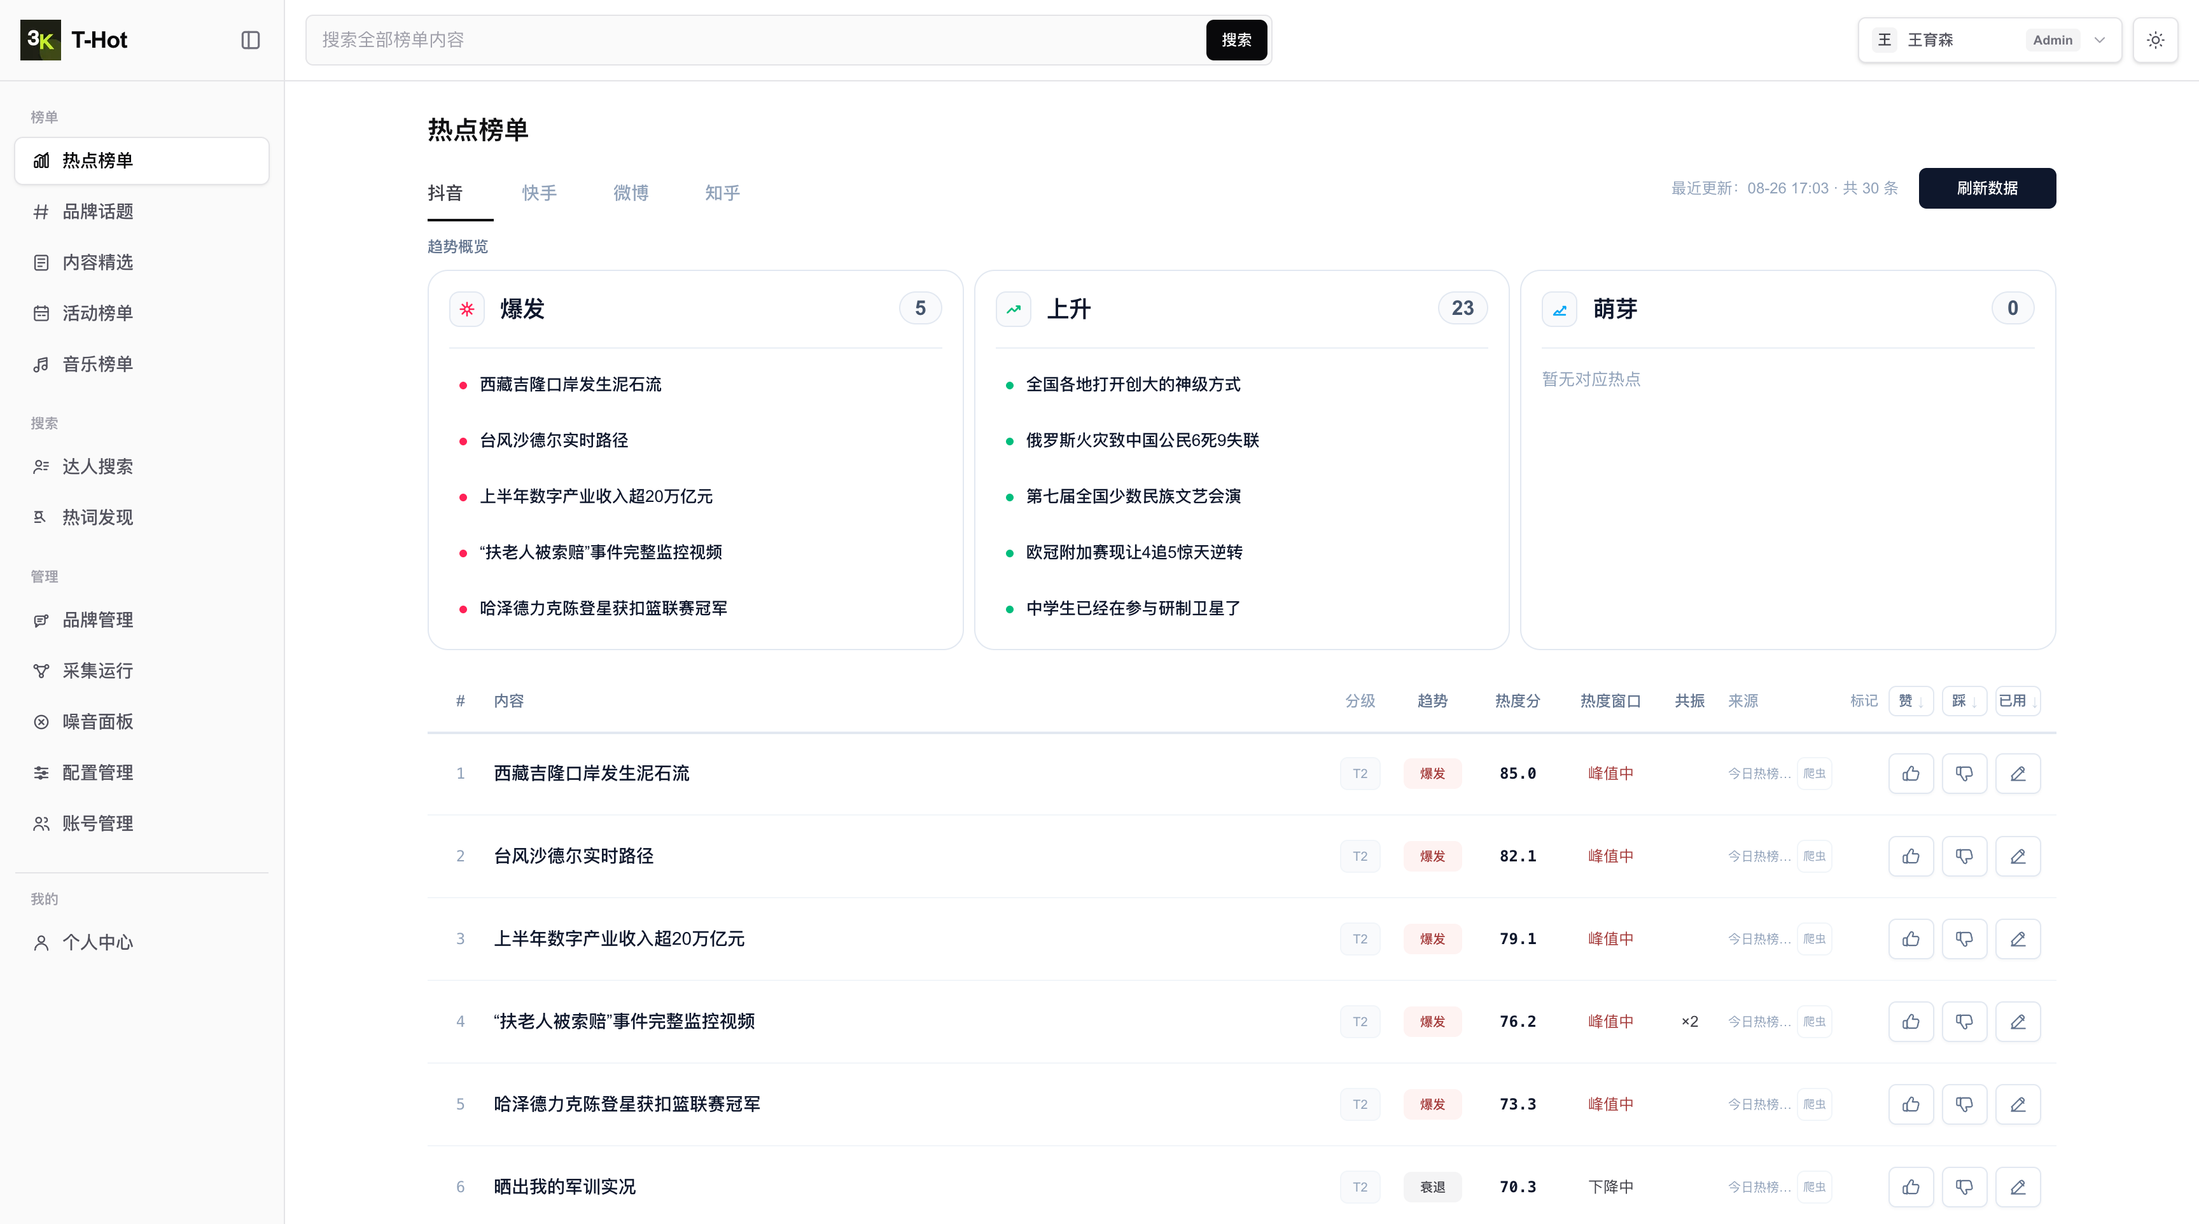Click the 爆发 count badge showing 5
2199x1224 pixels.
[920, 308]
